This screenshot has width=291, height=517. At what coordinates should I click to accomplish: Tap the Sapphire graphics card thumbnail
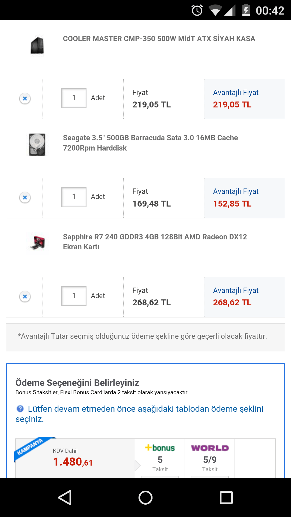coord(38,243)
